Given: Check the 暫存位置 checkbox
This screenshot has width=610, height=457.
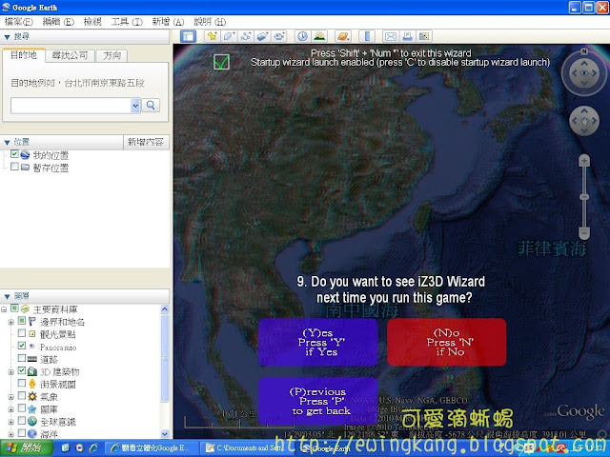Looking at the screenshot, I should pyautogui.click(x=14, y=167).
